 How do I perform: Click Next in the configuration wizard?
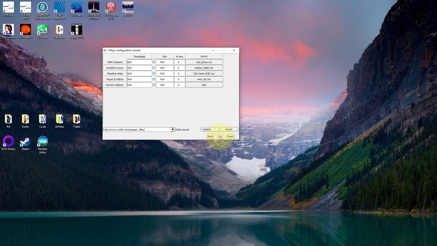click(x=220, y=137)
